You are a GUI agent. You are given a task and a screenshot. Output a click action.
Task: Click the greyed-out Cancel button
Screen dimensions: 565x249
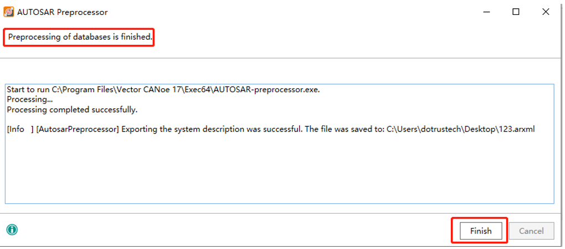[x=531, y=231]
